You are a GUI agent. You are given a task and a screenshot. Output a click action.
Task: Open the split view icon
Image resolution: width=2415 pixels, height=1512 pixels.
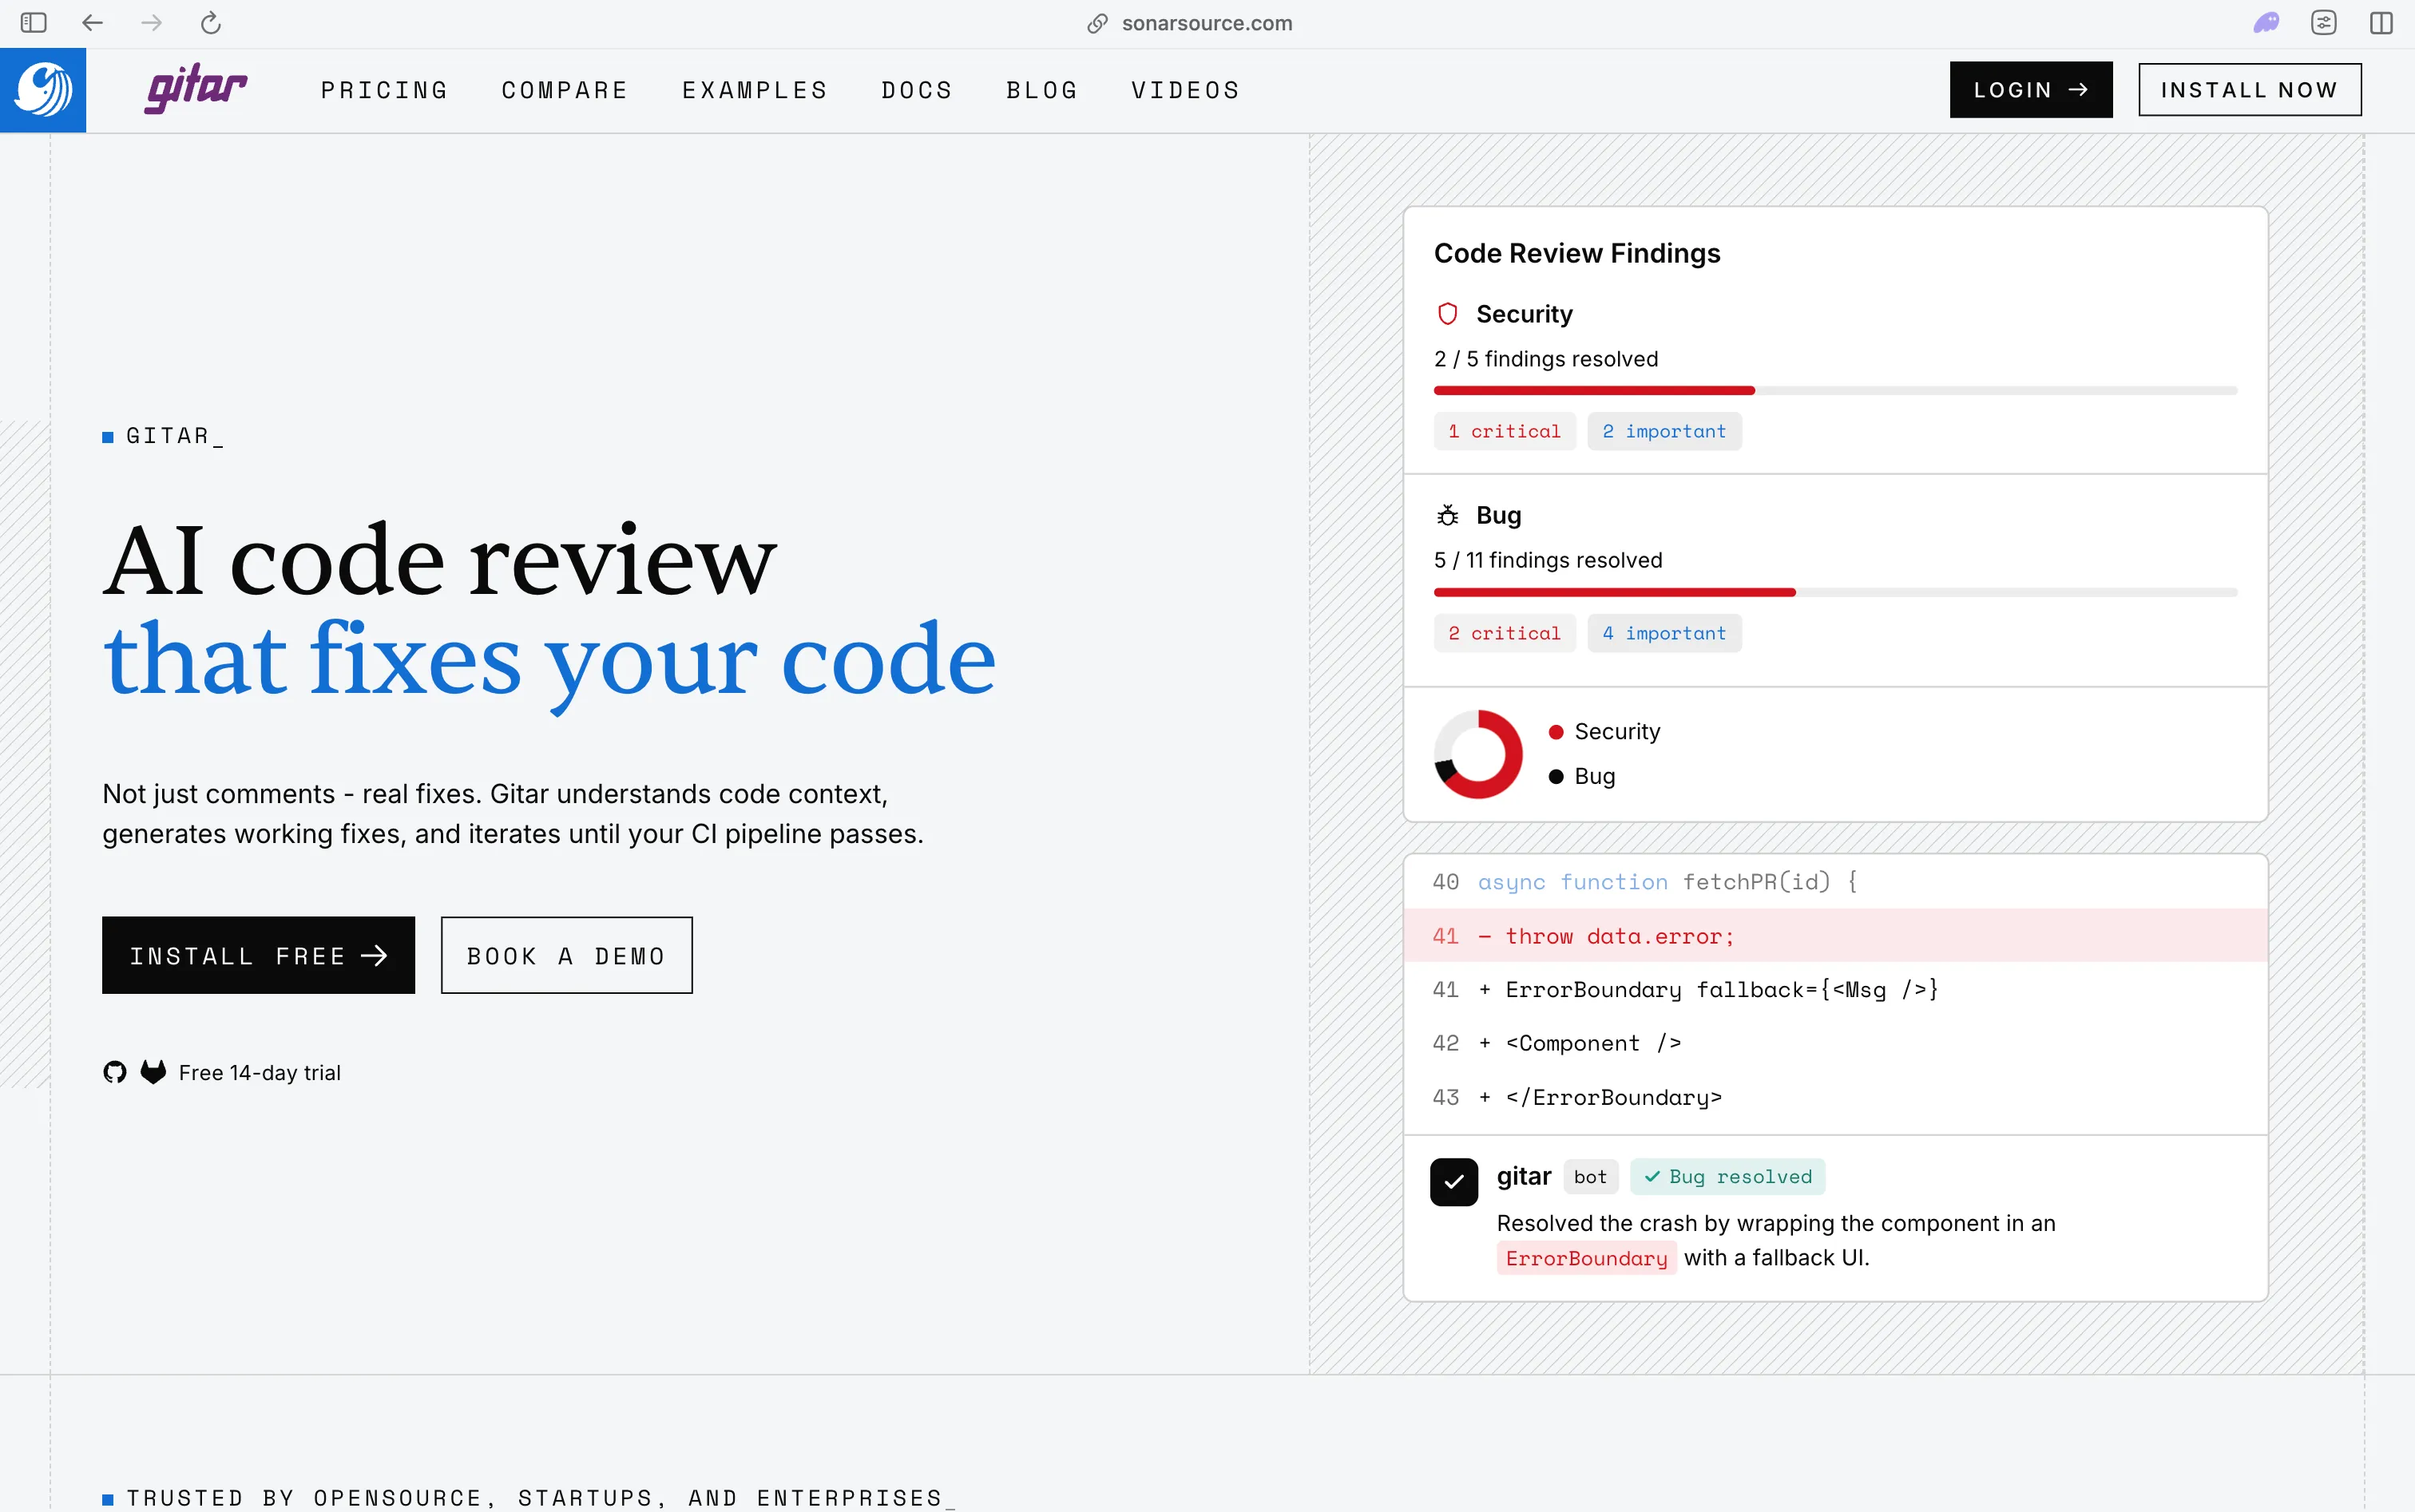click(x=2381, y=23)
